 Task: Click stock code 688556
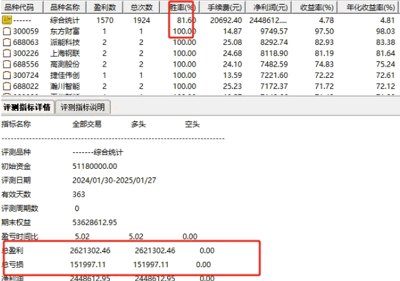tap(26, 64)
